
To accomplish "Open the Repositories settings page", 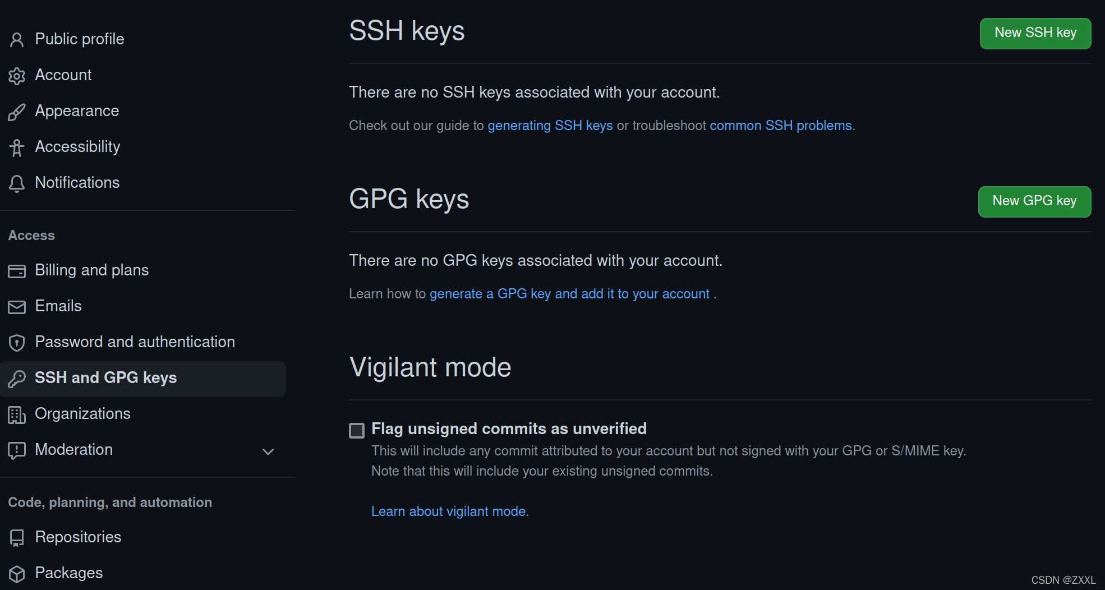I will pos(78,537).
